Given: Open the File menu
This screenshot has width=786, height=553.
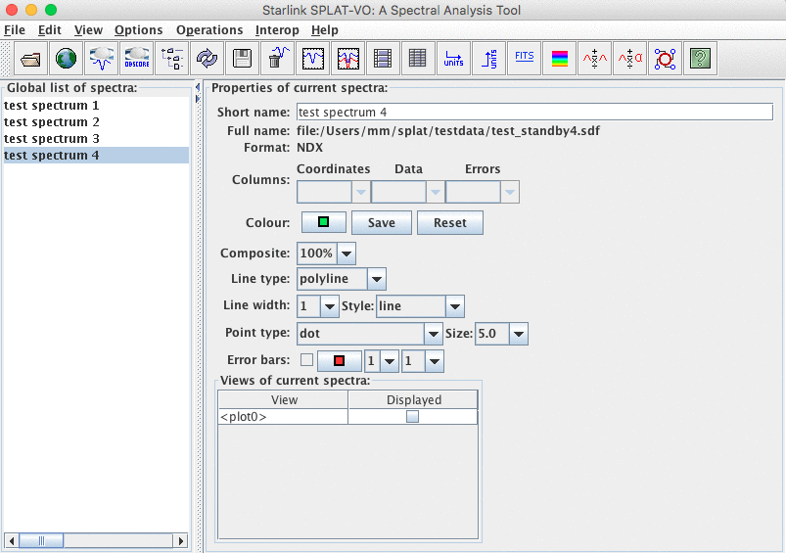Looking at the screenshot, I should (x=15, y=30).
